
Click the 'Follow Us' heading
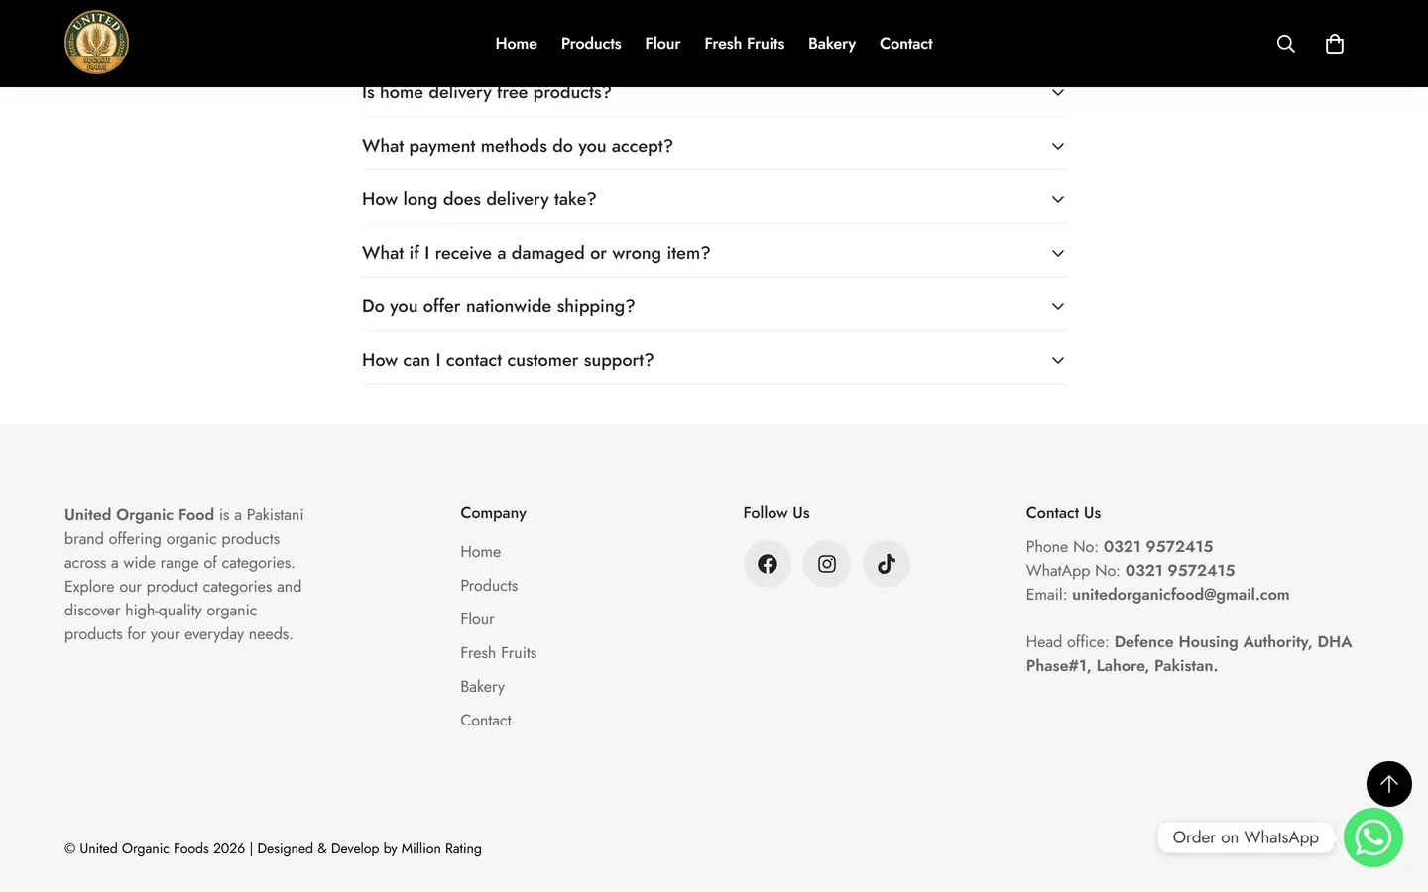tap(776, 513)
